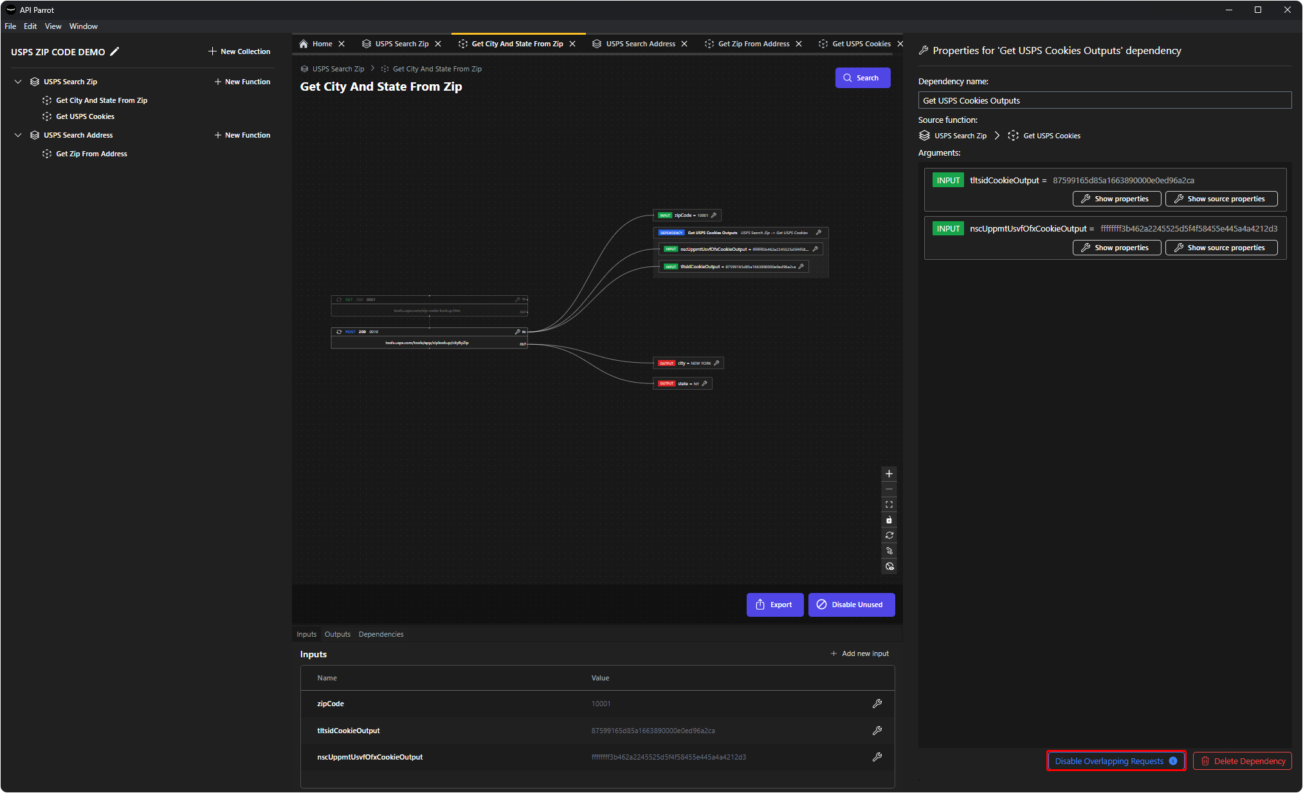Collapse the USPS Search Address collection

[18, 135]
